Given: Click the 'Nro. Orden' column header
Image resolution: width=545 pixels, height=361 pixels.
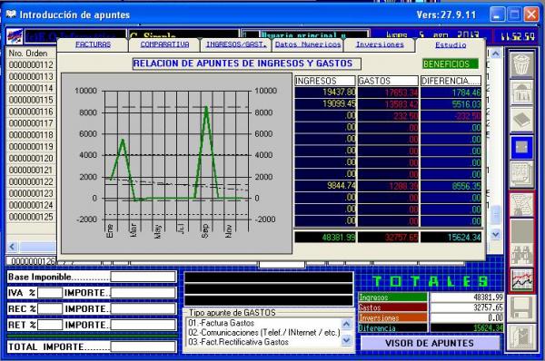Looking at the screenshot, I should pos(31,54).
